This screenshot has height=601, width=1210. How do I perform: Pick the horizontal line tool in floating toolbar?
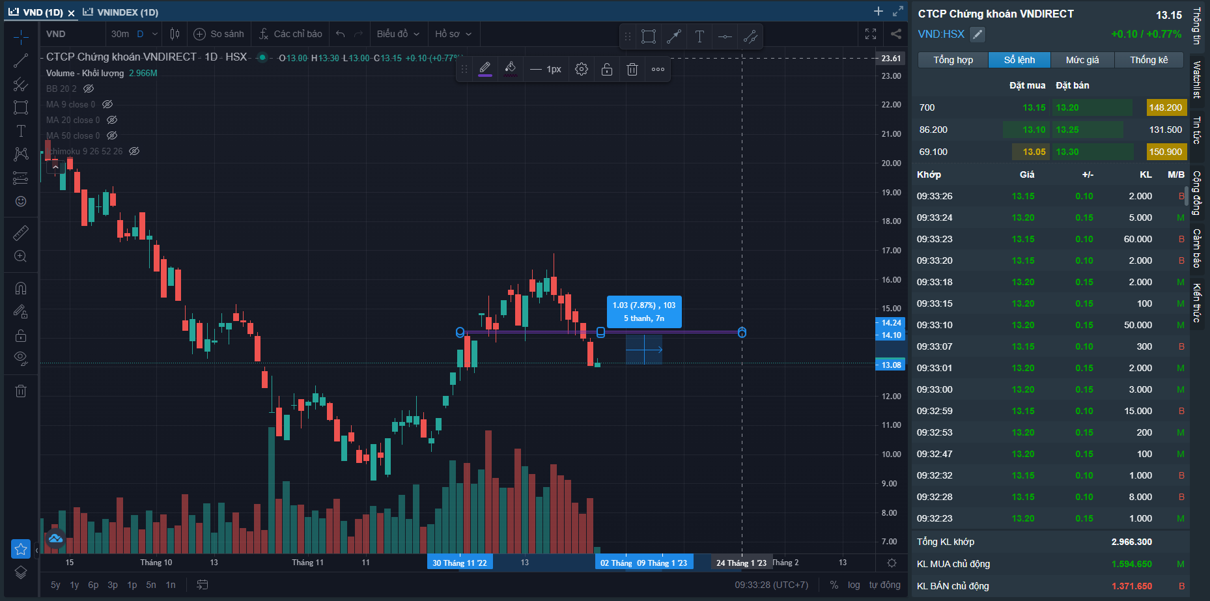tap(725, 36)
